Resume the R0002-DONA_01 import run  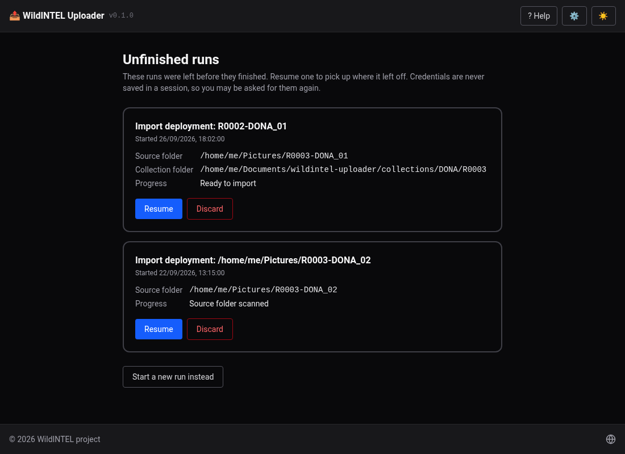159,209
